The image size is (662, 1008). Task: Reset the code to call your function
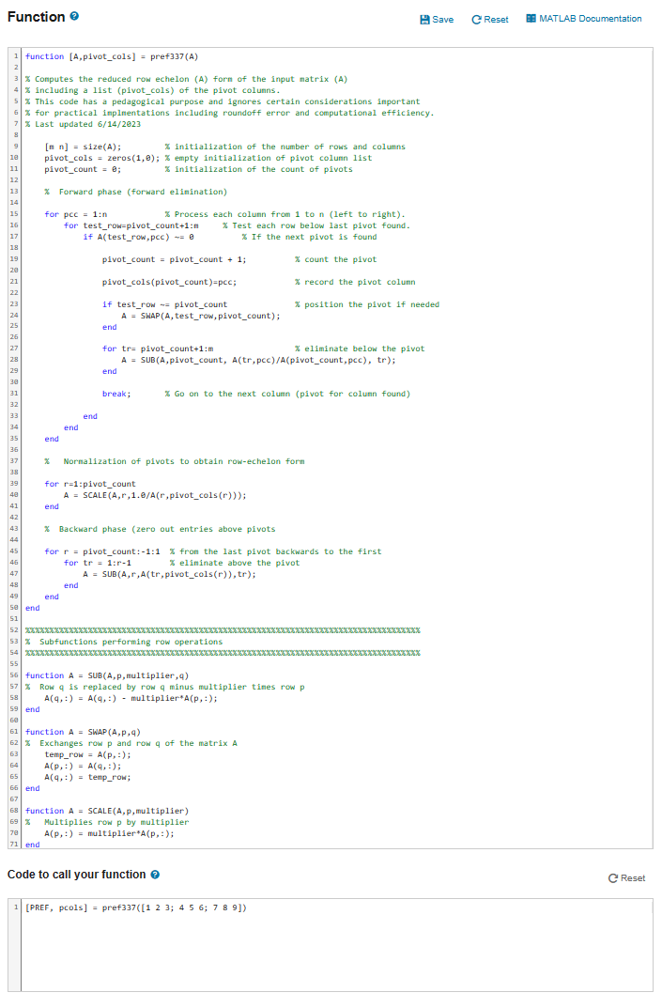click(x=626, y=878)
